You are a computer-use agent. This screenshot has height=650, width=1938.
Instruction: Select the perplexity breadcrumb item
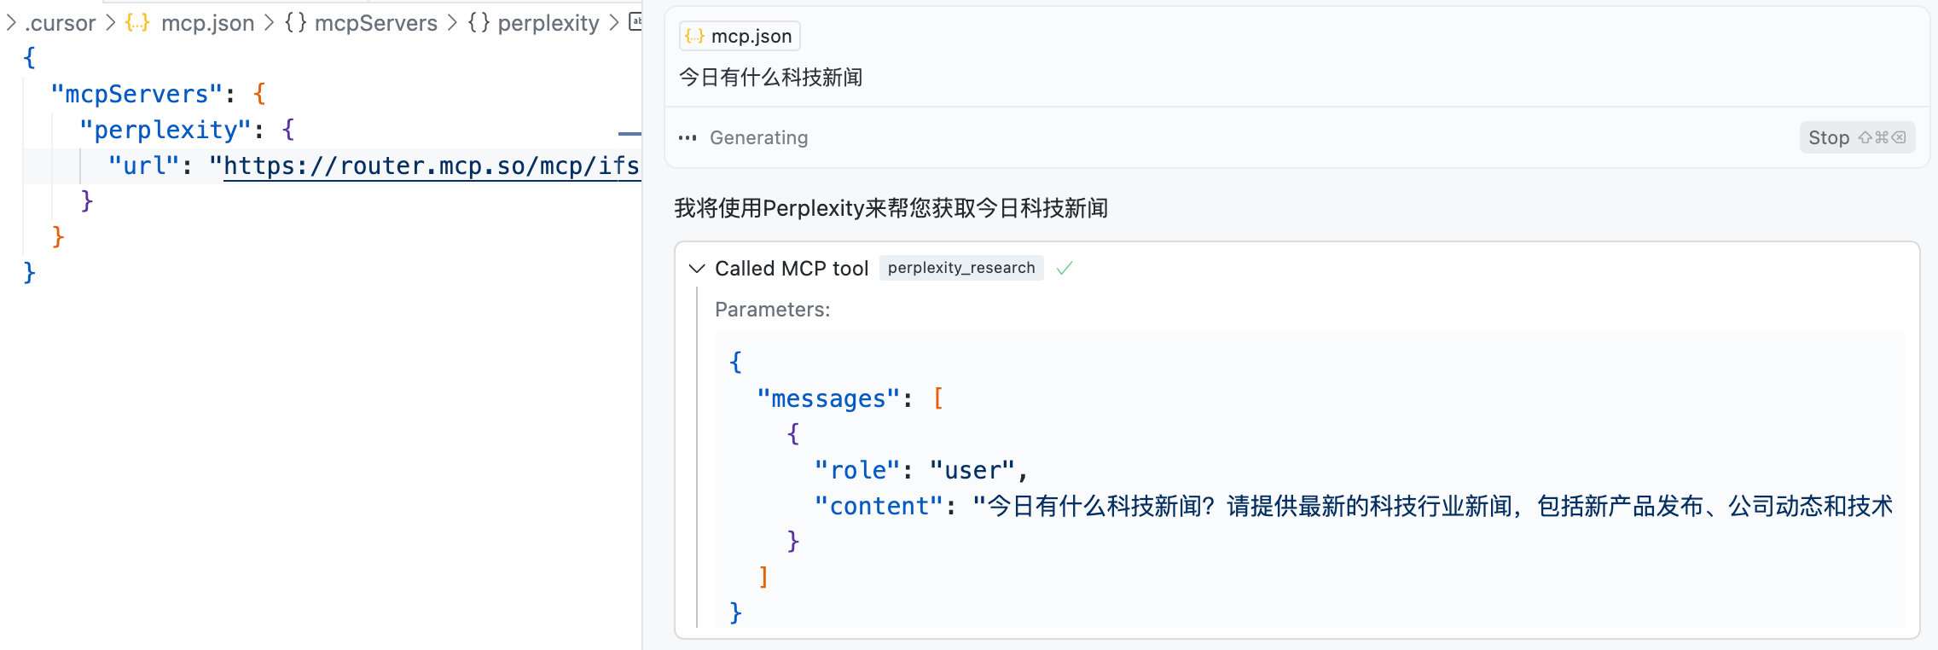[x=548, y=23]
